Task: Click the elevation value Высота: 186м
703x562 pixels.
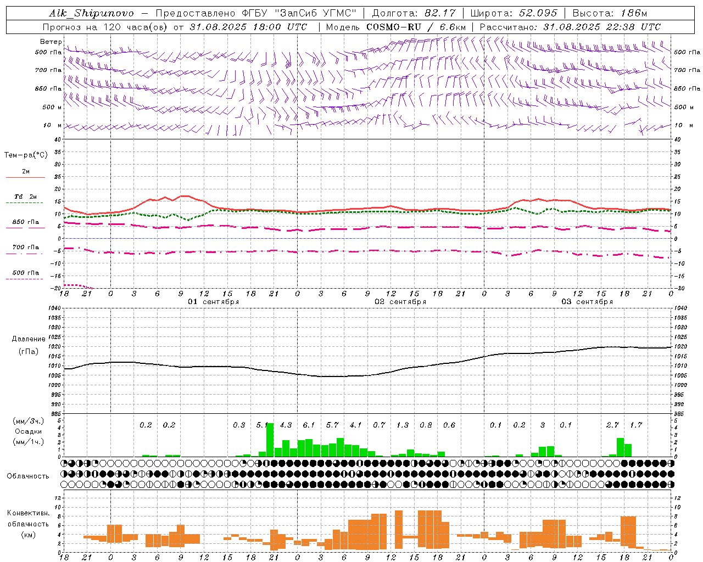Action: tap(610, 13)
